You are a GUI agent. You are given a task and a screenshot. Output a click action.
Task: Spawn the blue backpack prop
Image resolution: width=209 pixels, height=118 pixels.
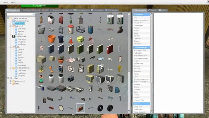(x=117, y=89)
